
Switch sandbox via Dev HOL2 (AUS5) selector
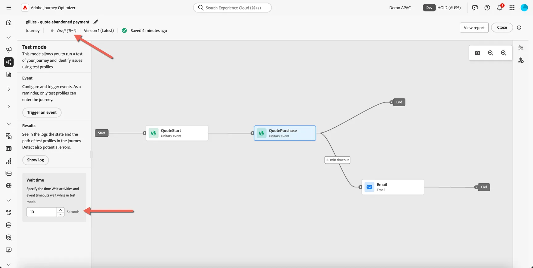click(442, 8)
